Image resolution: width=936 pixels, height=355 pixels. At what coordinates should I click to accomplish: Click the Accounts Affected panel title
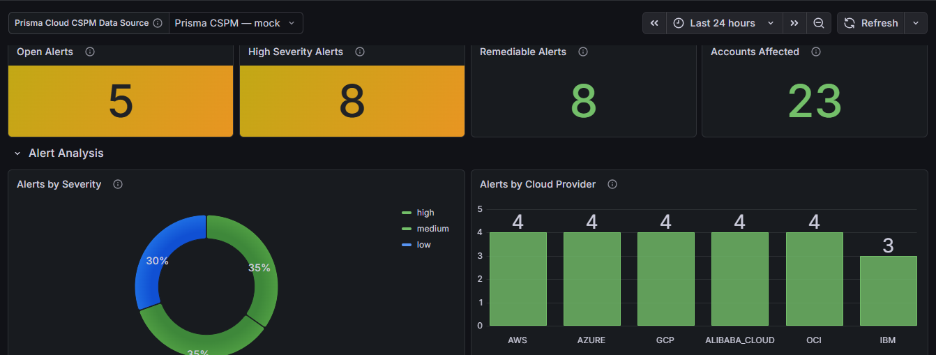755,52
